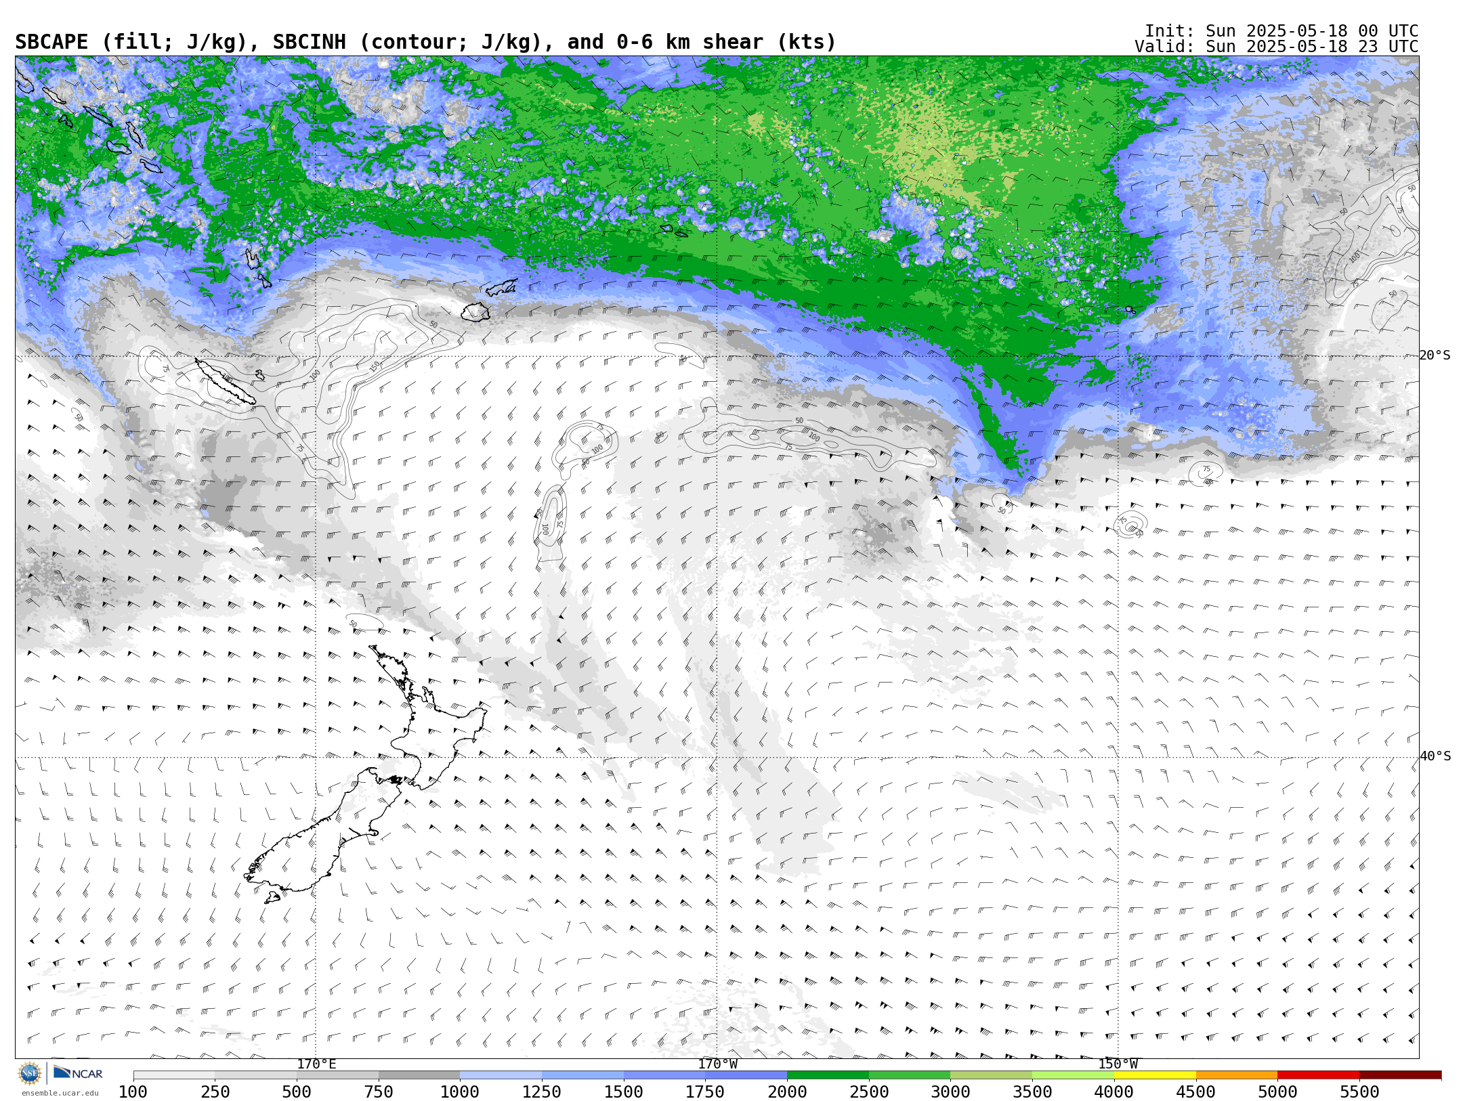
Task: Click the yellow 4000–4500 colorbar segment
Action: pos(1155,1075)
